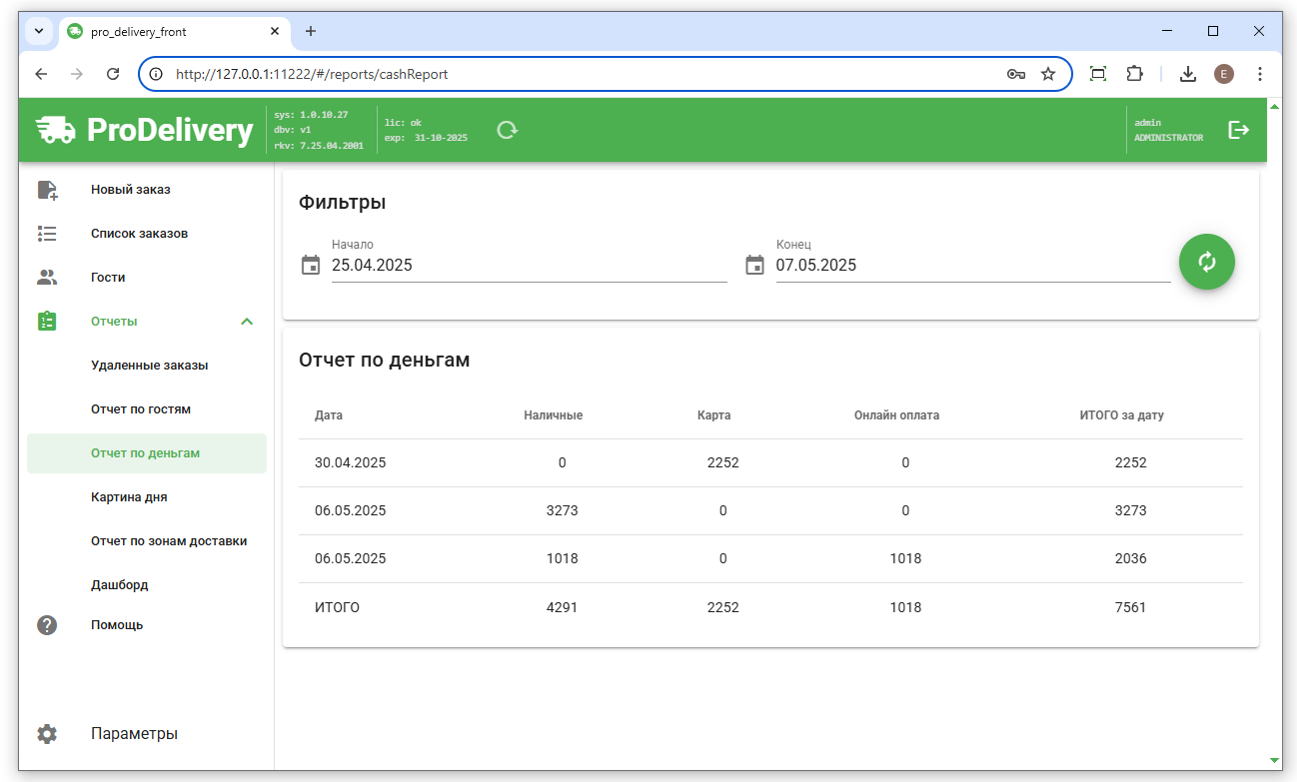
Task: Select Удаленные заказы report
Action: [x=149, y=366]
